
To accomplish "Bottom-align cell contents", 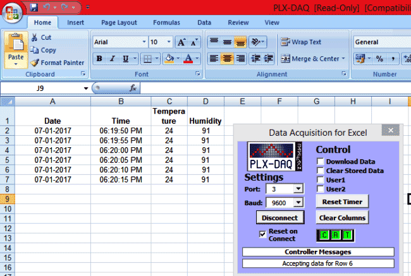I will tap(240, 42).
